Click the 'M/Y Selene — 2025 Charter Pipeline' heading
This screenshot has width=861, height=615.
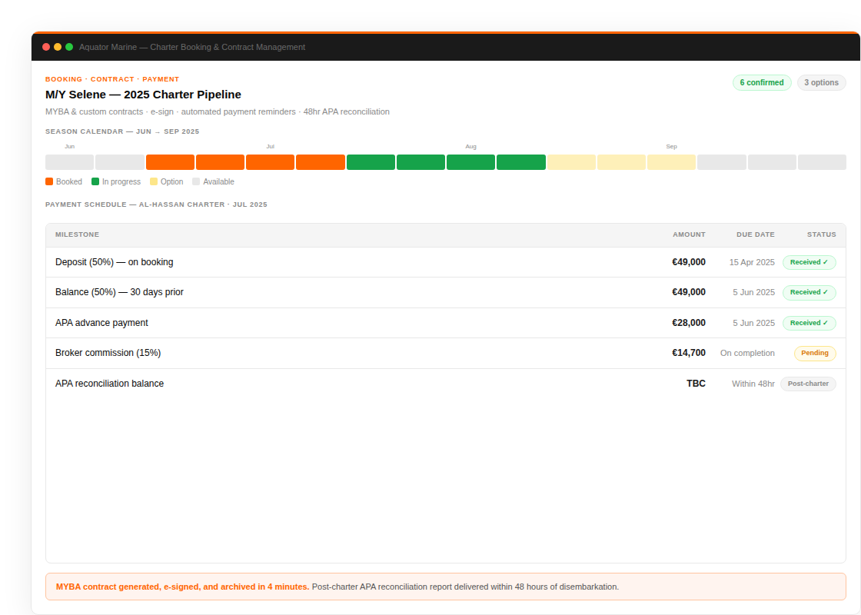(143, 95)
